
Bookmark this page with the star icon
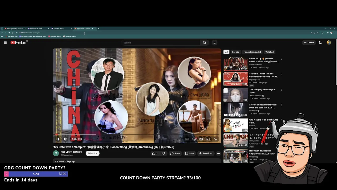point(318,33)
